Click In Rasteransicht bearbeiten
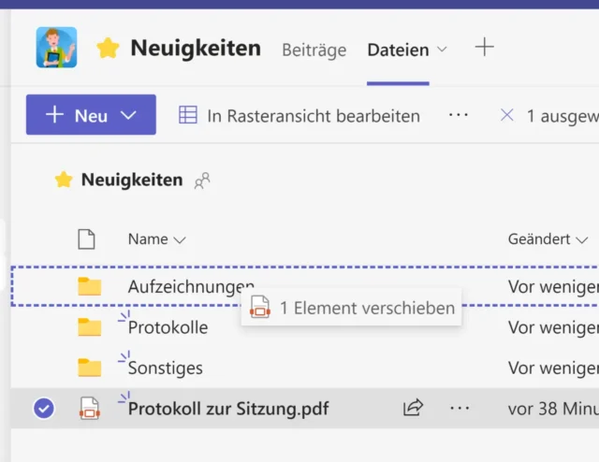The width and height of the screenshot is (599, 462). tap(299, 115)
